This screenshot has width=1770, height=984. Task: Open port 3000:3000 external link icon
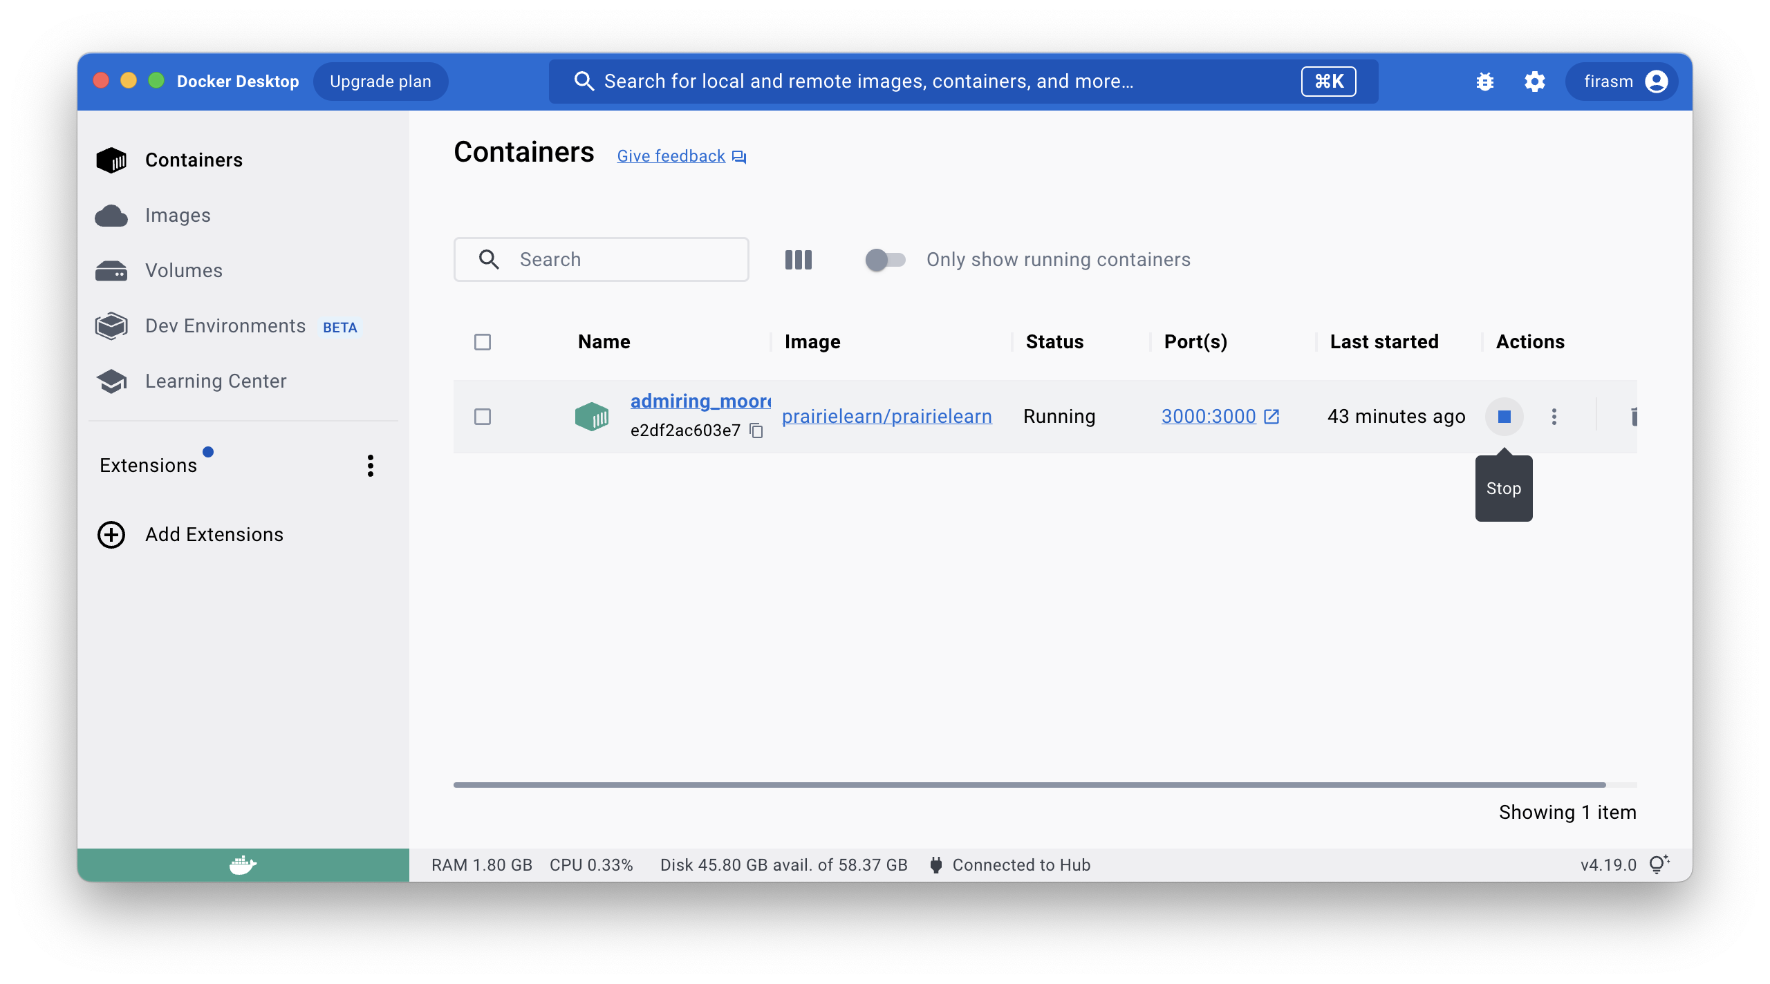[1271, 417]
